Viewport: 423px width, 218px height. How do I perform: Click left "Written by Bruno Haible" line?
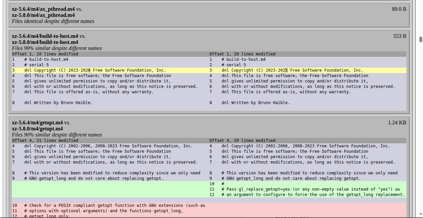tap(58, 103)
